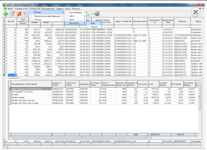The width and height of the screenshot is (207, 150).
Task: Click the NGB628992 booking cell
Action: pos(182,61)
